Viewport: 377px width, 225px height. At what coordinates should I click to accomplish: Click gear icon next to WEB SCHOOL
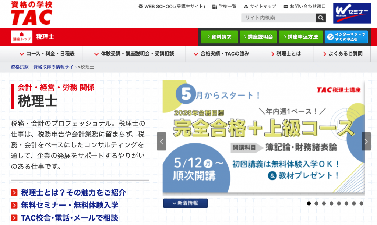pos(141,6)
